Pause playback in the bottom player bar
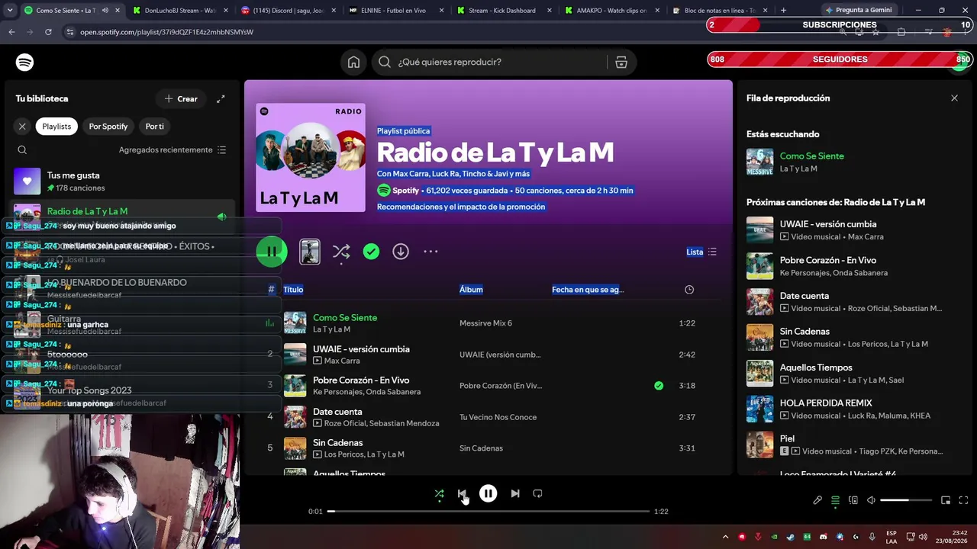977x549 pixels. coord(488,494)
